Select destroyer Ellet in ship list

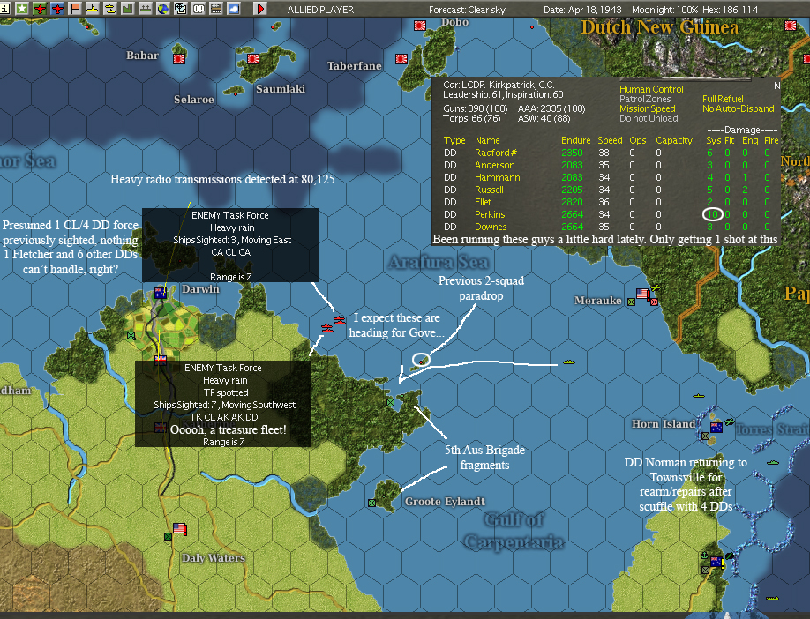(x=483, y=203)
